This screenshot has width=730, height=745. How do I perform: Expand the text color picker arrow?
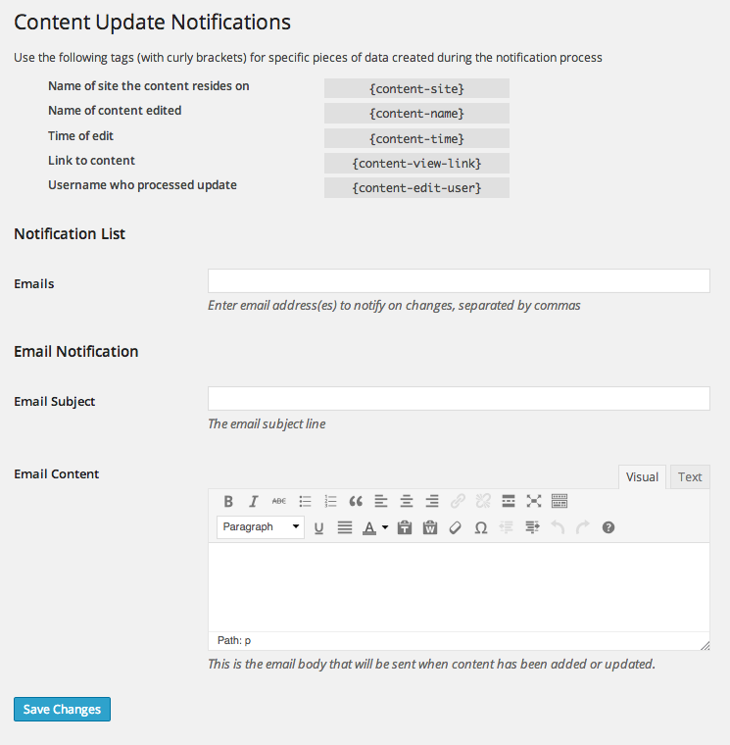coord(385,527)
